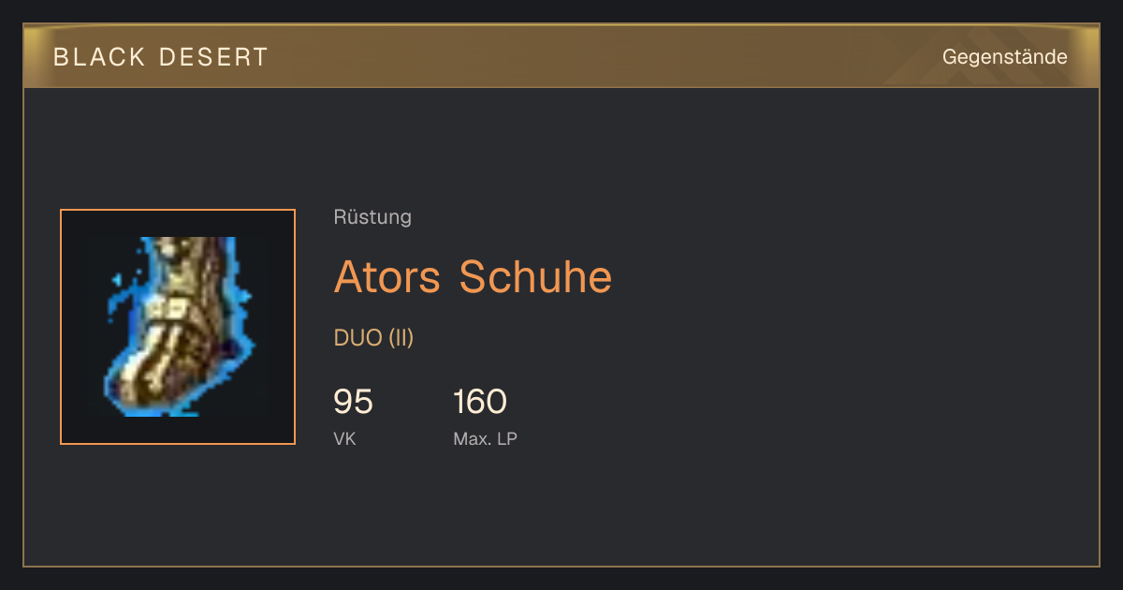The image size is (1123, 590).
Task: Open the Gegenstände category link
Action: [1004, 57]
